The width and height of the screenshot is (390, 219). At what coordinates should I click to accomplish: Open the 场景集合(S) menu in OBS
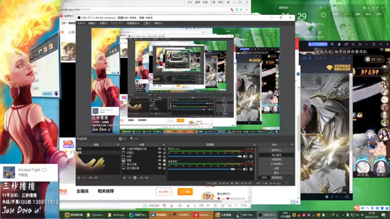point(133,23)
